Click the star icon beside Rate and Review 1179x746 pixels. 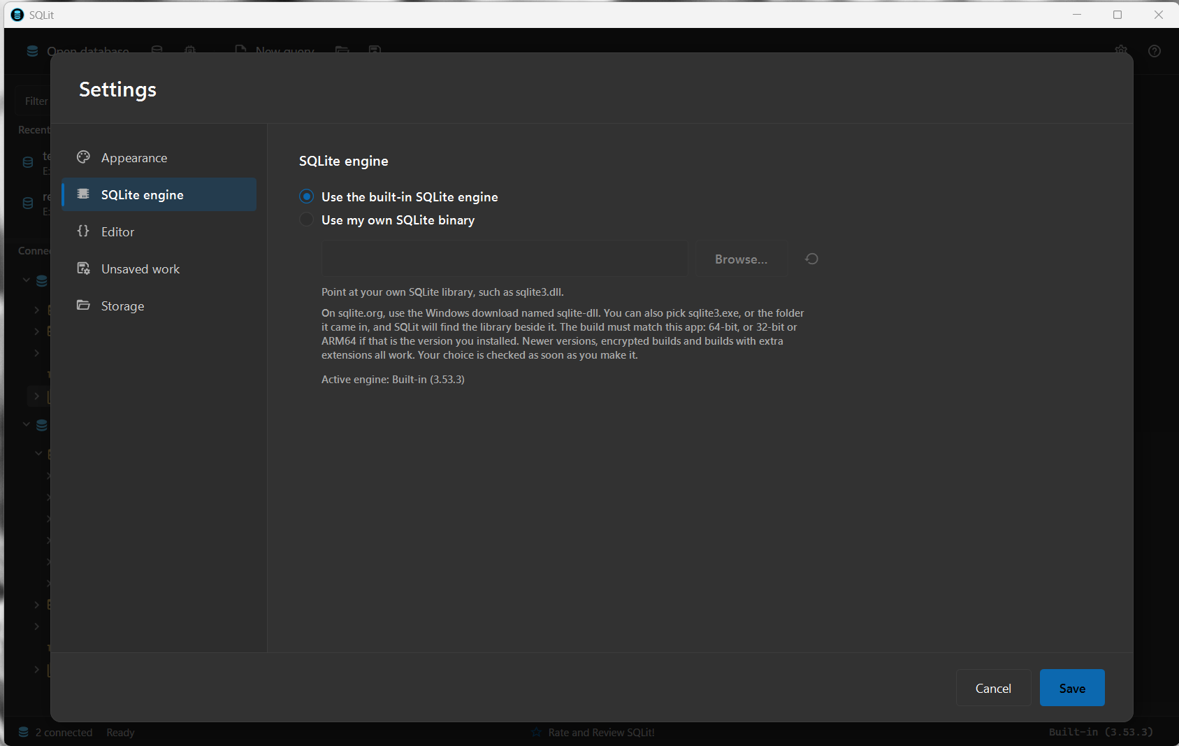tap(537, 732)
